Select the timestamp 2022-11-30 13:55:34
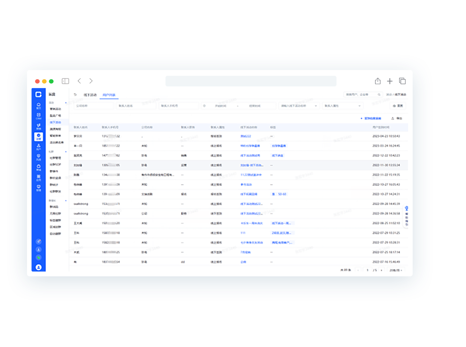The image size is (466, 347). pos(386,165)
